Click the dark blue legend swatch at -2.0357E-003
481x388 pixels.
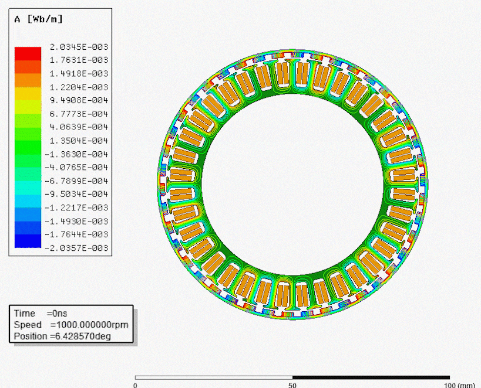[28, 241]
